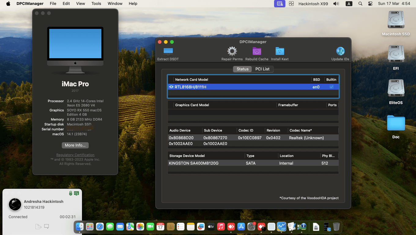Switch to the PCI List tab
Screen dimensions: 416x235
(x=262, y=69)
